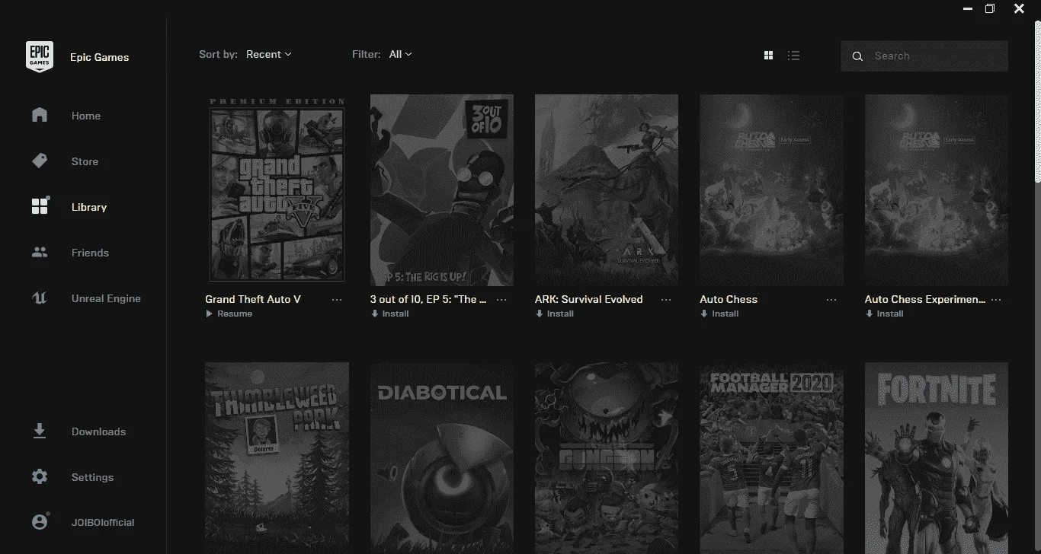Click the JOIBOofficial account avatar icon
The image size is (1041, 554).
(40, 522)
